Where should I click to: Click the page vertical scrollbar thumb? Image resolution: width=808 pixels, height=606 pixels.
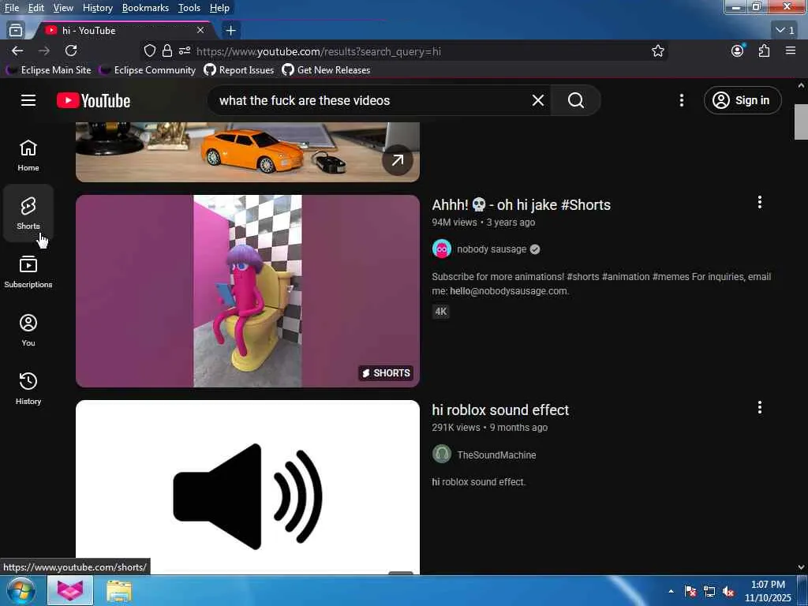point(800,122)
